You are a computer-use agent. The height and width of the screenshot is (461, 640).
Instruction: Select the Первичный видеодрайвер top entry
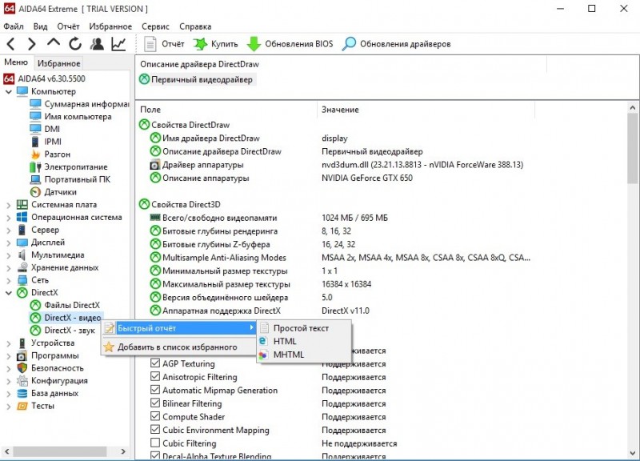196,79
